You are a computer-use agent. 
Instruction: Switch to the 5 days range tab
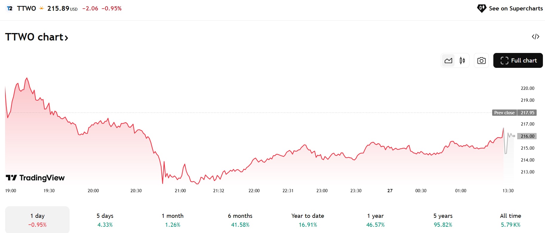click(x=104, y=220)
